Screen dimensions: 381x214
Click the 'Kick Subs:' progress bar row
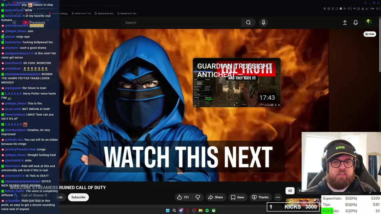pyautogui.click(x=351, y=211)
